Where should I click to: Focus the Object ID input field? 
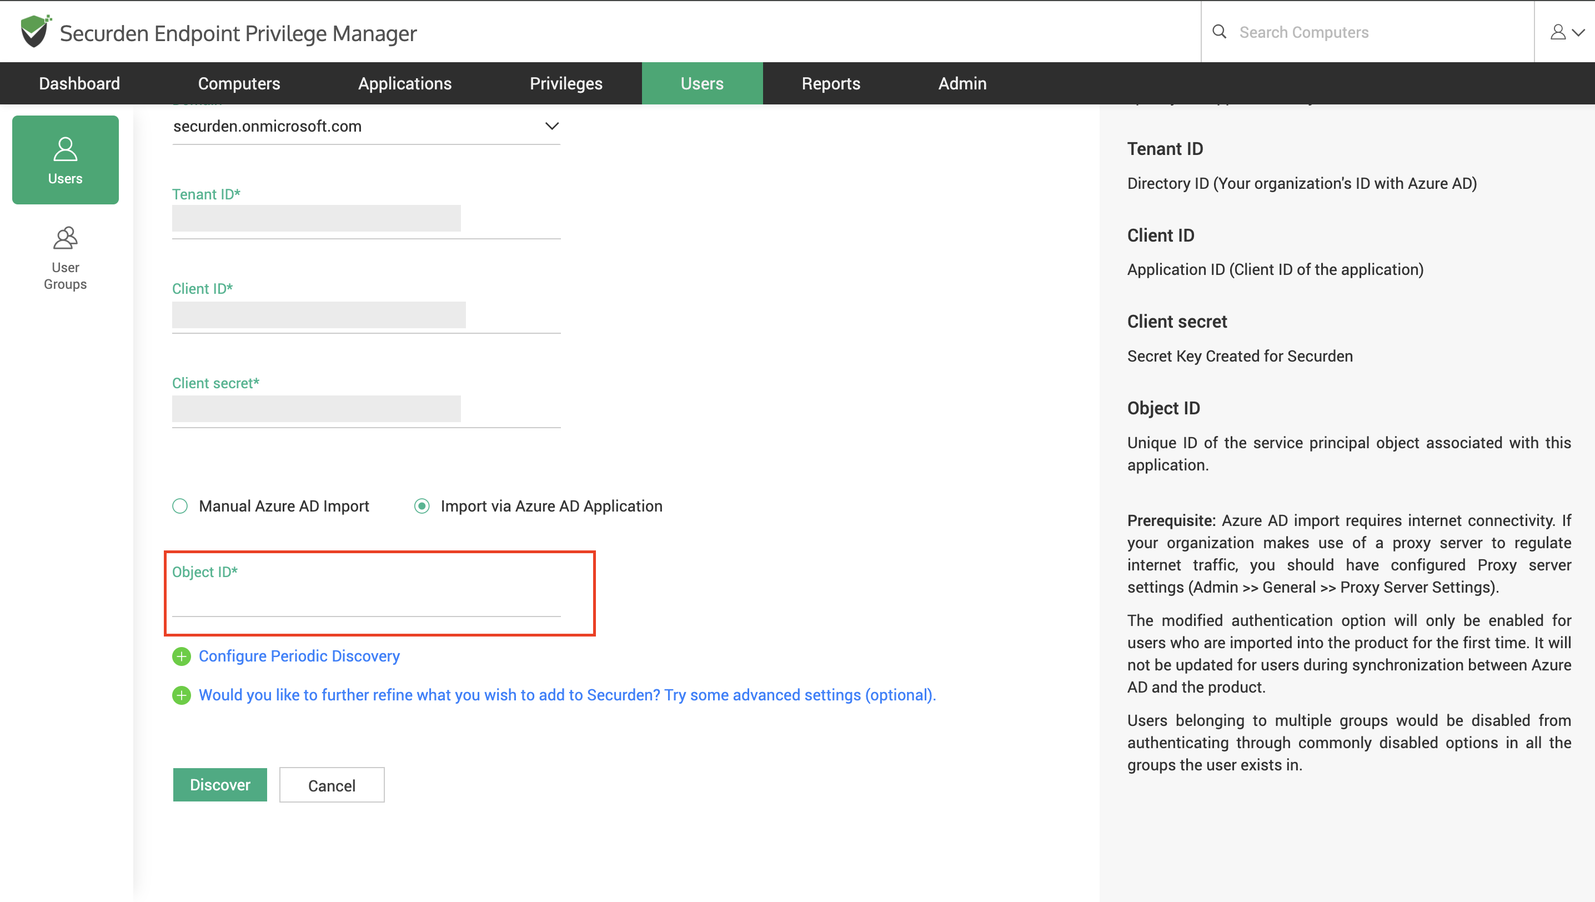pos(365,601)
